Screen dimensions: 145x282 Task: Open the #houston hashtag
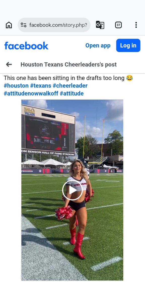pyautogui.click(x=16, y=86)
